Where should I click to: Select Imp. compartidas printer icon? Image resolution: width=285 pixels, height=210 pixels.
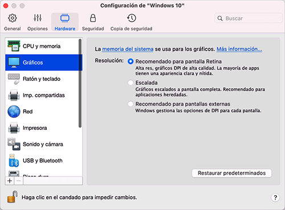(14, 95)
